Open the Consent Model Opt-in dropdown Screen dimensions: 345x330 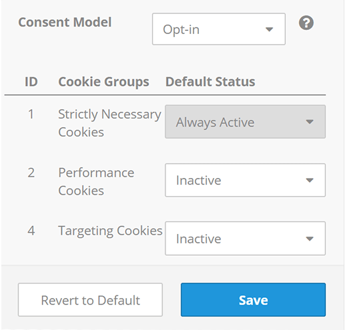219,29
